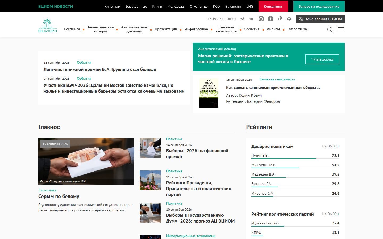Click the magnifier search icon
Screen dimensions: 383x239
(x=330, y=29)
